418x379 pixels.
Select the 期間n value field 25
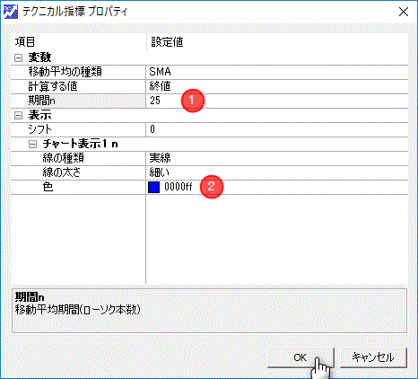[x=277, y=101]
